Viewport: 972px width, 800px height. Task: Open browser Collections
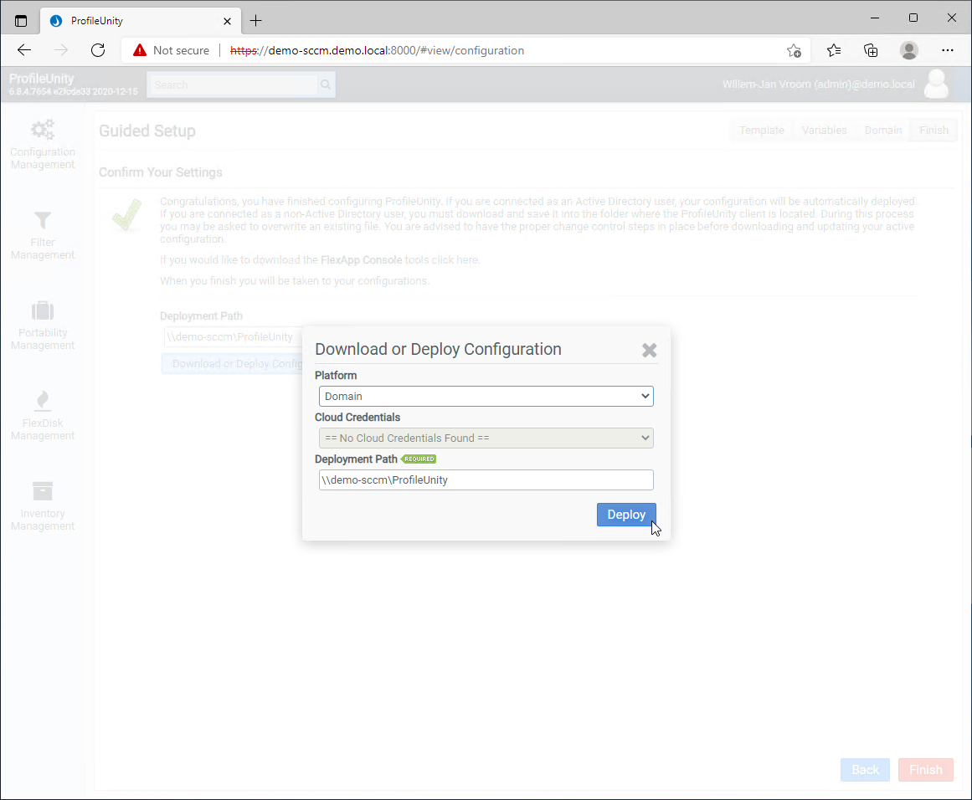coord(871,50)
